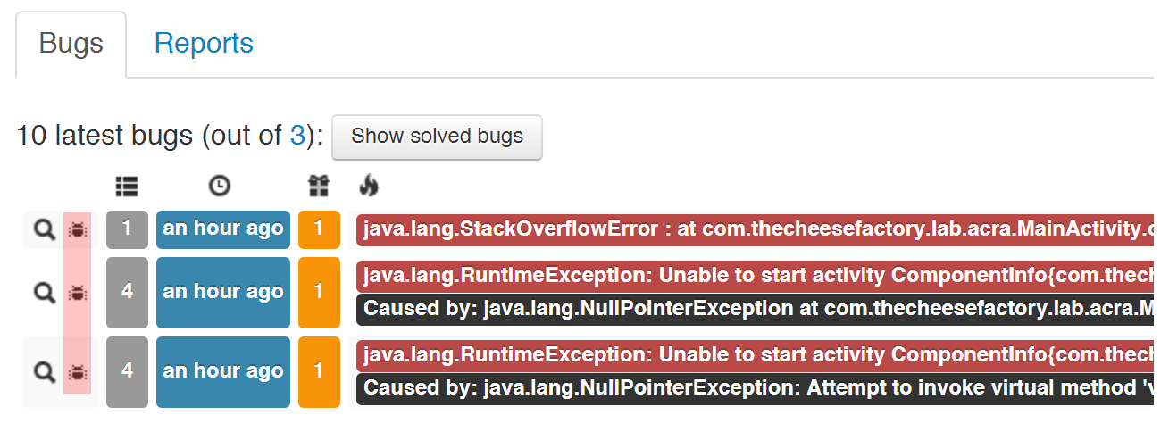The image size is (1169, 432).
Task: Sort by the list count column icon
Action: click(127, 186)
